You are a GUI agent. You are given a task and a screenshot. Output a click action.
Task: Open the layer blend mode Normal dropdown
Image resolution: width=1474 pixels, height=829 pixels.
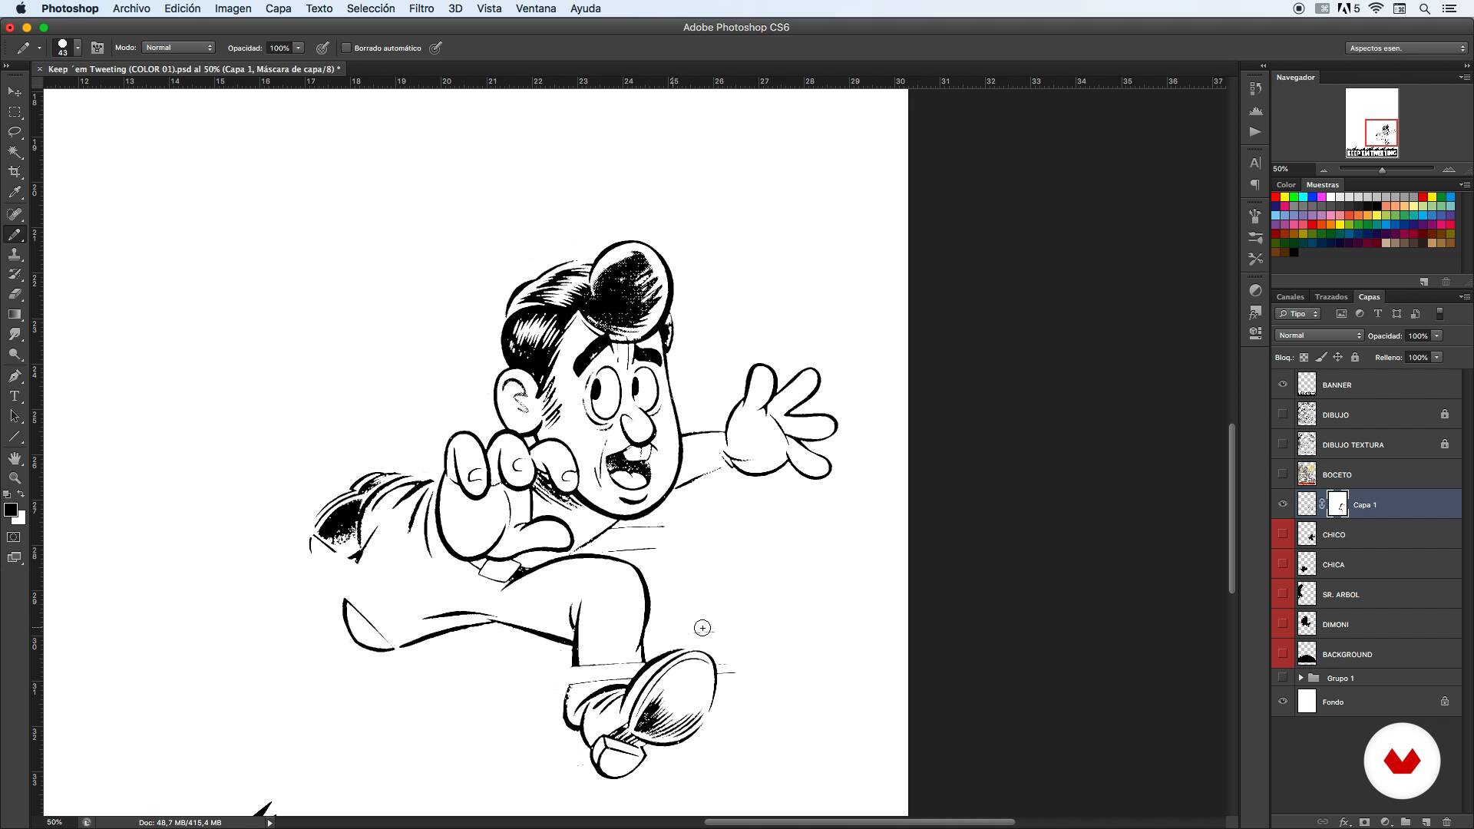pyautogui.click(x=1319, y=335)
